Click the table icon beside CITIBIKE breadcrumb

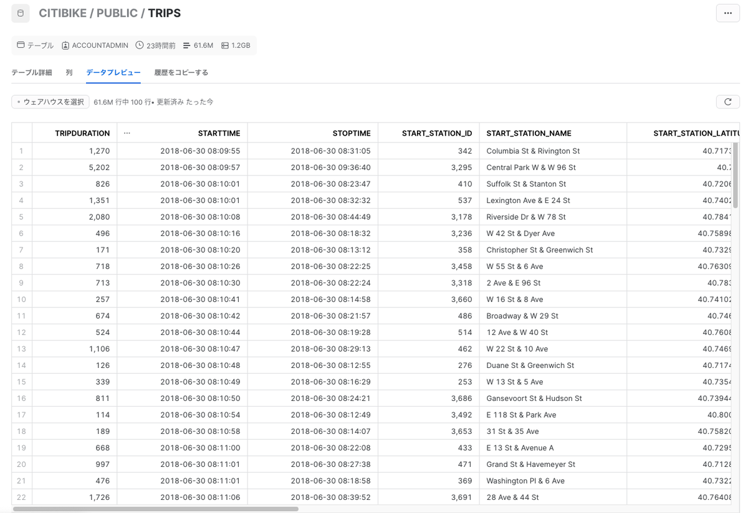(x=21, y=13)
